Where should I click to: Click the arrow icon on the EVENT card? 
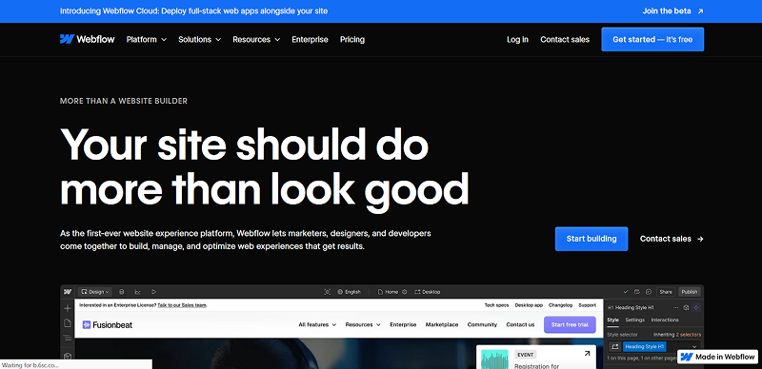tap(587, 354)
